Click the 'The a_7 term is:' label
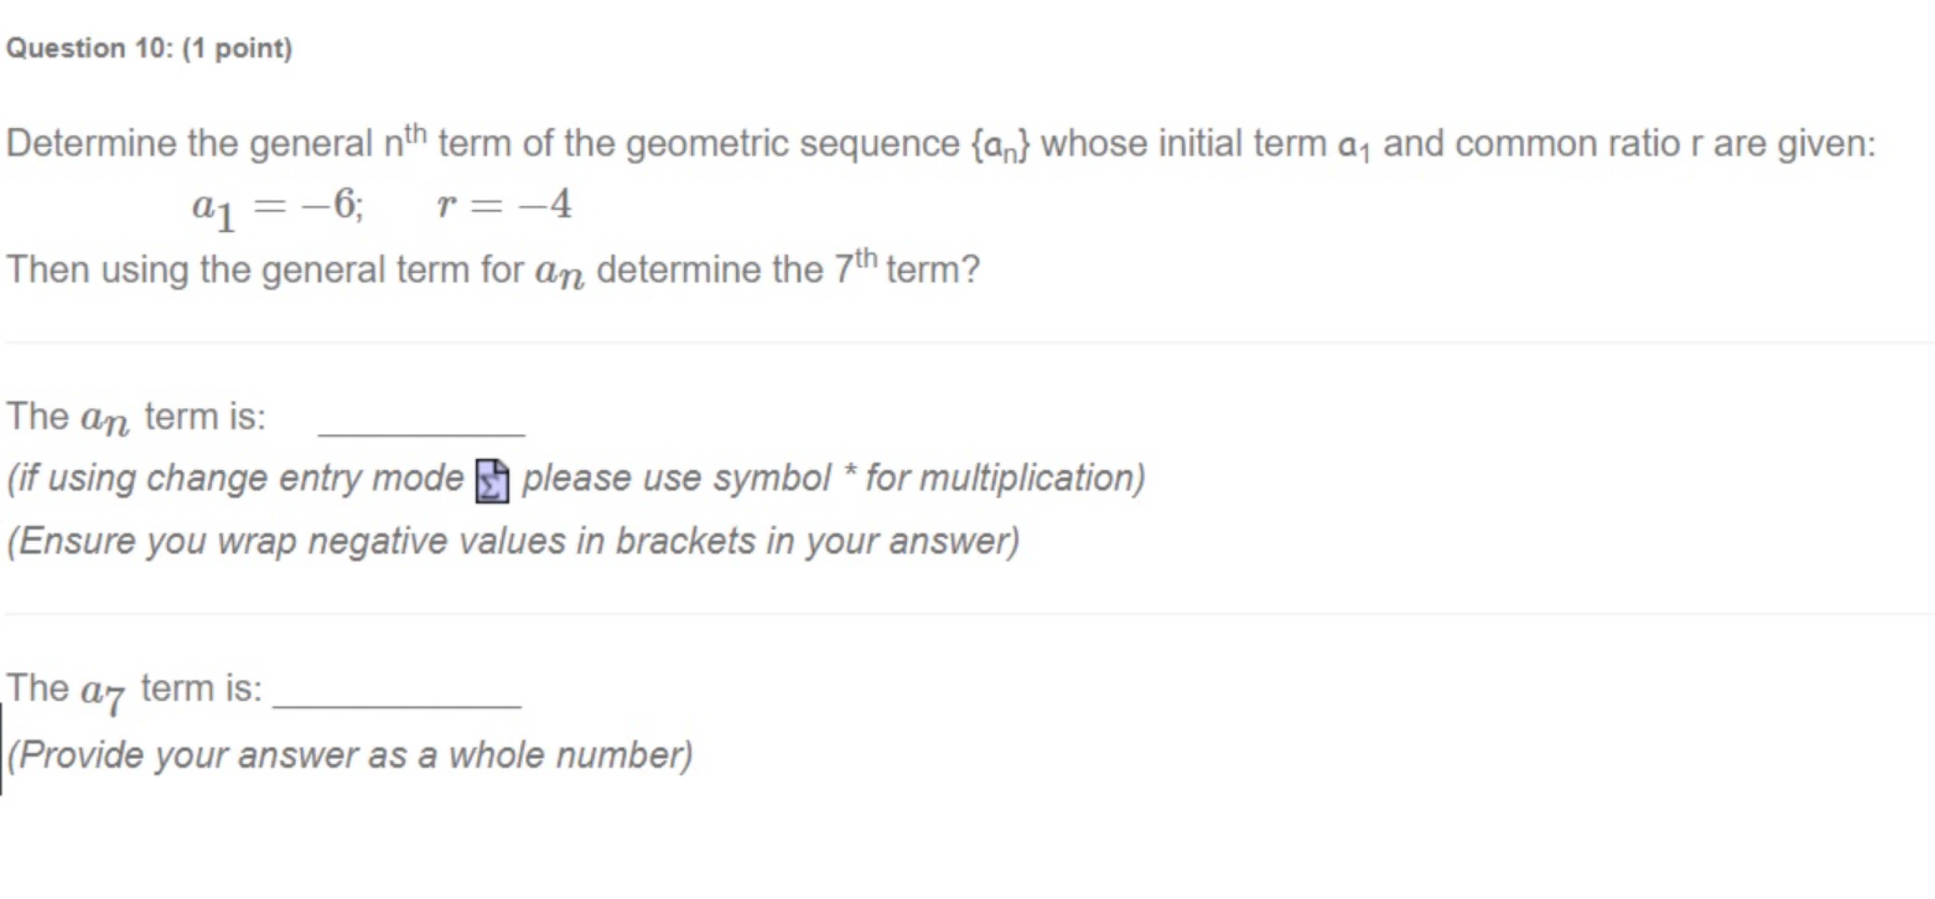This screenshot has height=899, width=1935. (134, 689)
